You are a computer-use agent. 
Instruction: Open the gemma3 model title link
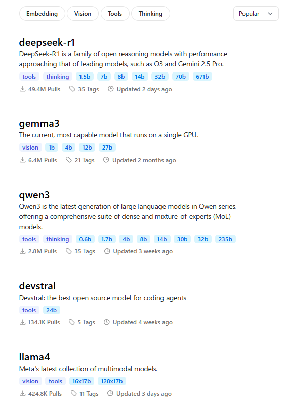click(39, 123)
